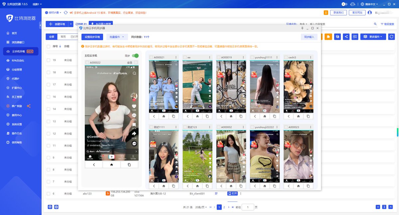This screenshot has width=399, height=215.
Task: Tap recent apps button under master phone A000022
Action: pos(129,164)
